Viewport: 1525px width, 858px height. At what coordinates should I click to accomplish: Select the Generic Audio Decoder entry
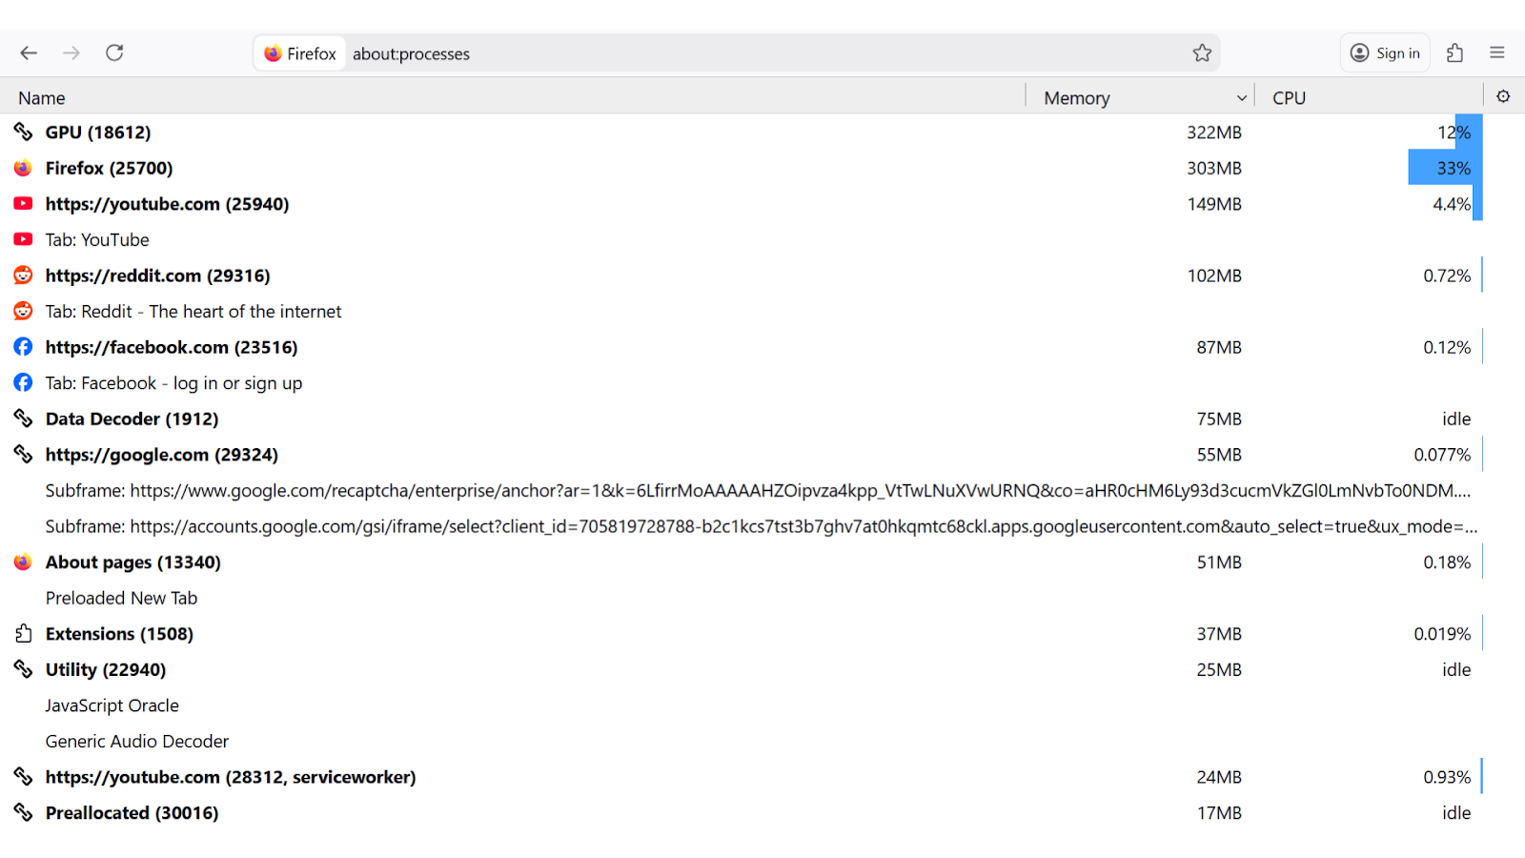[137, 742]
